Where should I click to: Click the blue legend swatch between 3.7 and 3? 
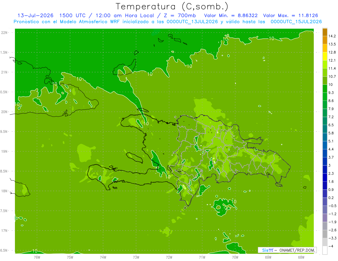(325, 161)
